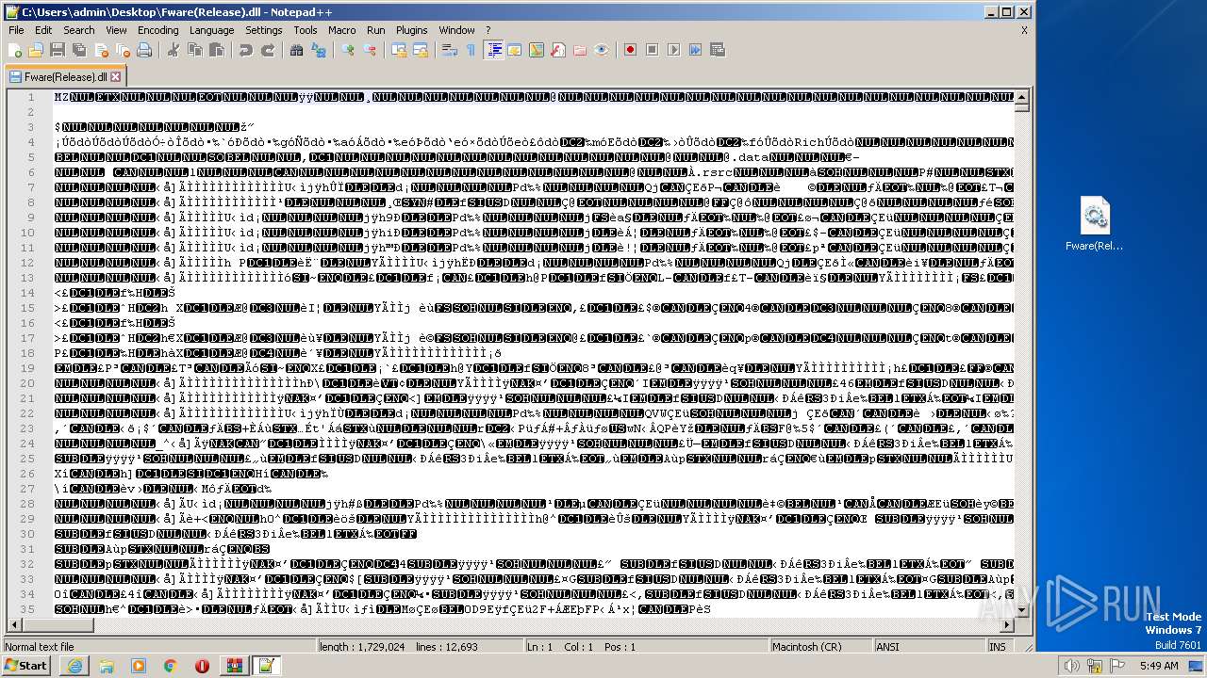Toggle file monitoring eye icon
The width and height of the screenshot is (1207, 678).
click(x=602, y=50)
